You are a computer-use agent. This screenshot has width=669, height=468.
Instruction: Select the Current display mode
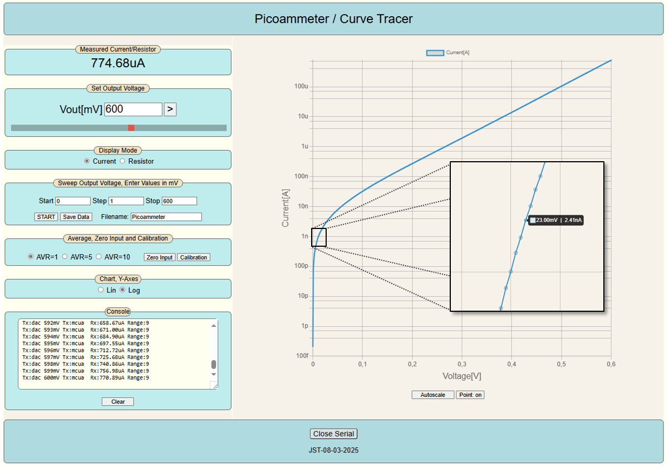tap(87, 161)
